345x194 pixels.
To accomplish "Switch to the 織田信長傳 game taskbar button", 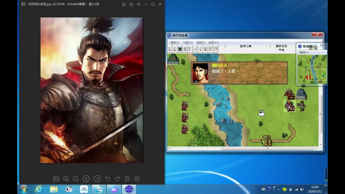I will click(x=129, y=189).
